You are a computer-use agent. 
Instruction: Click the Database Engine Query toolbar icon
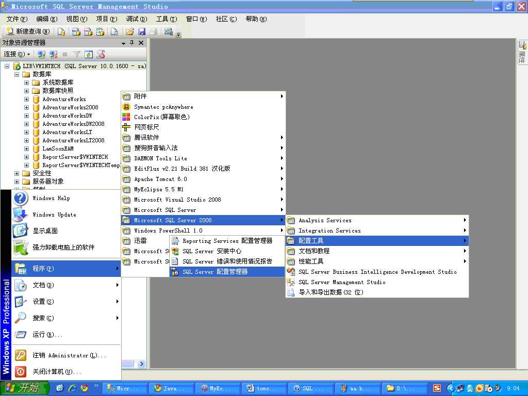click(x=61, y=31)
